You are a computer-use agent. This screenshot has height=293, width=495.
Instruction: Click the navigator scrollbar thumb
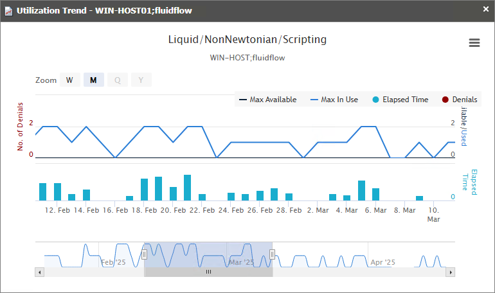click(208, 272)
